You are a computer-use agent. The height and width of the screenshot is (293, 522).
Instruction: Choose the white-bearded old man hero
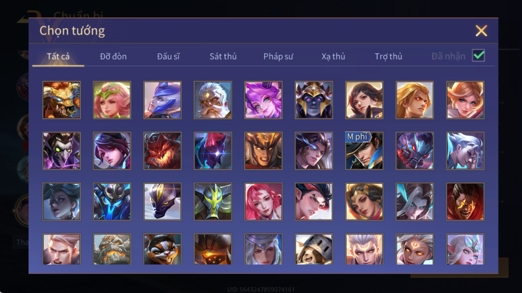click(213, 100)
